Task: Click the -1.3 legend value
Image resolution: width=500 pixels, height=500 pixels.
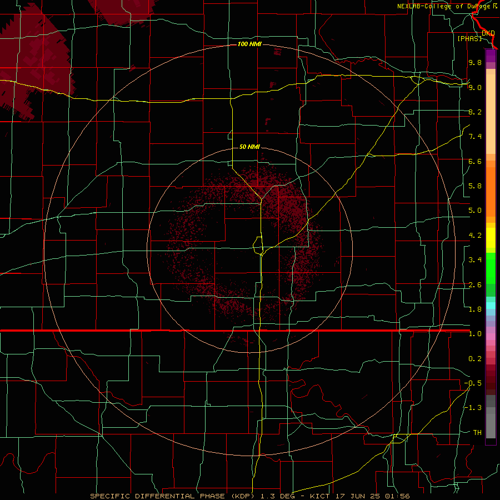Action: (x=473, y=408)
